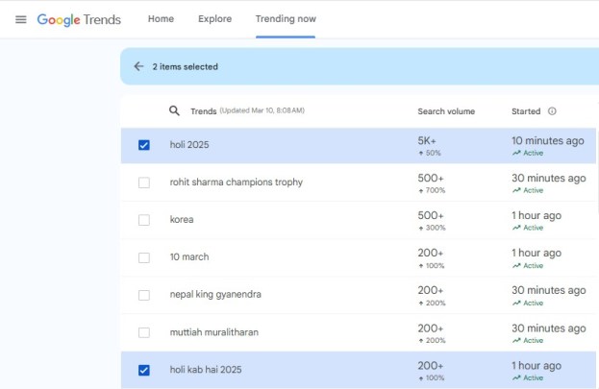The height and width of the screenshot is (389, 599).
Task: Open the rohit sharma champions trophy trend
Action: pos(237,182)
